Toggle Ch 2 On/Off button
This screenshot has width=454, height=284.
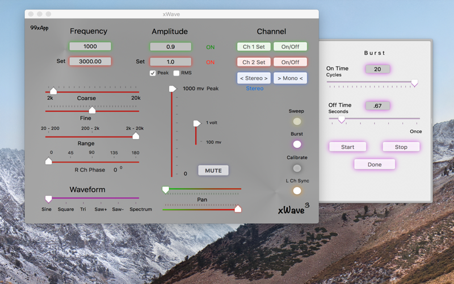click(x=290, y=62)
